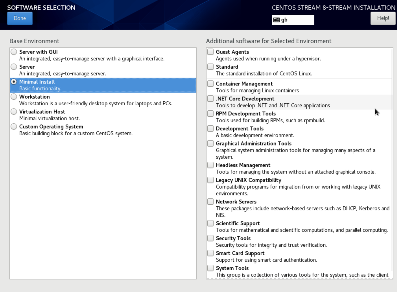Tick the Security Tools checkbox
The image size is (397, 292).
coord(211,238)
